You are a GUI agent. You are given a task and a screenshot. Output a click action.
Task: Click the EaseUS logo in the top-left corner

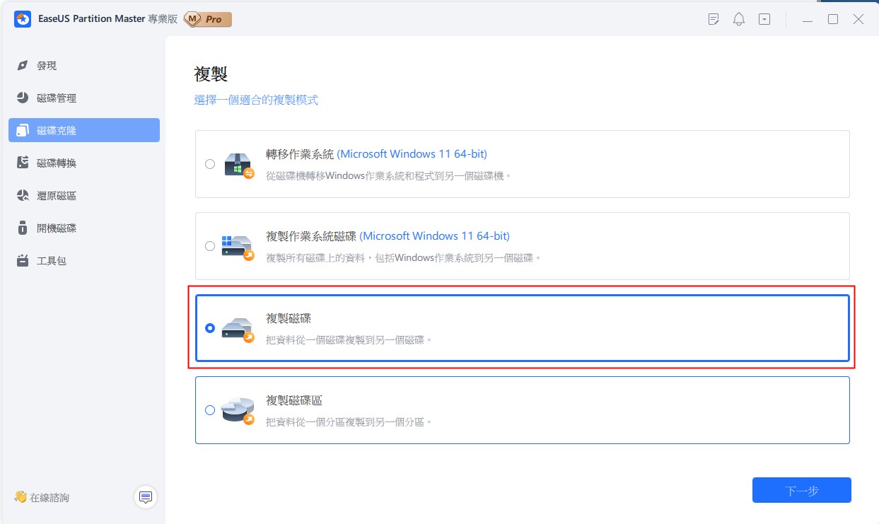[x=23, y=19]
